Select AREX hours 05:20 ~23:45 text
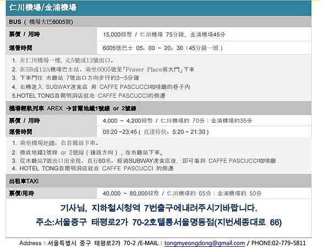The width and height of the screenshot is (330, 247). pos(156,132)
